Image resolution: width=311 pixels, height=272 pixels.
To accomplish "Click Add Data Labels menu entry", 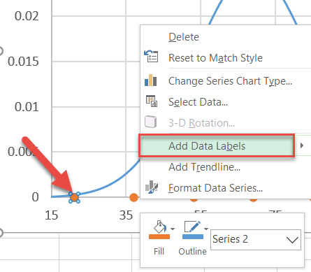I will 217,146.
